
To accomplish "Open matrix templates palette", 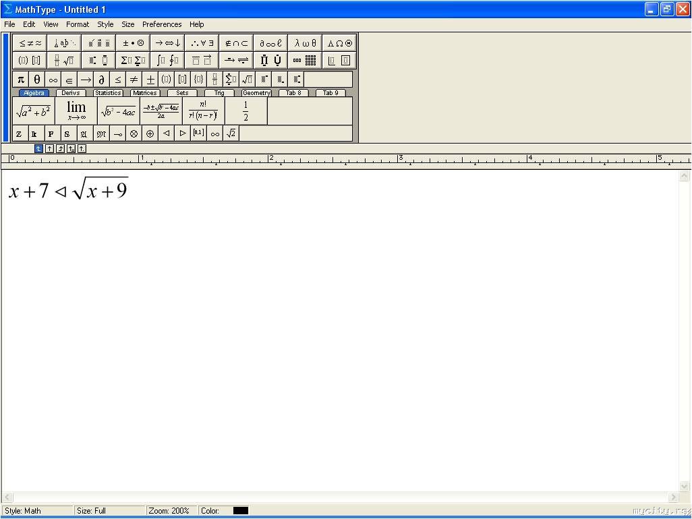I will point(306,61).
